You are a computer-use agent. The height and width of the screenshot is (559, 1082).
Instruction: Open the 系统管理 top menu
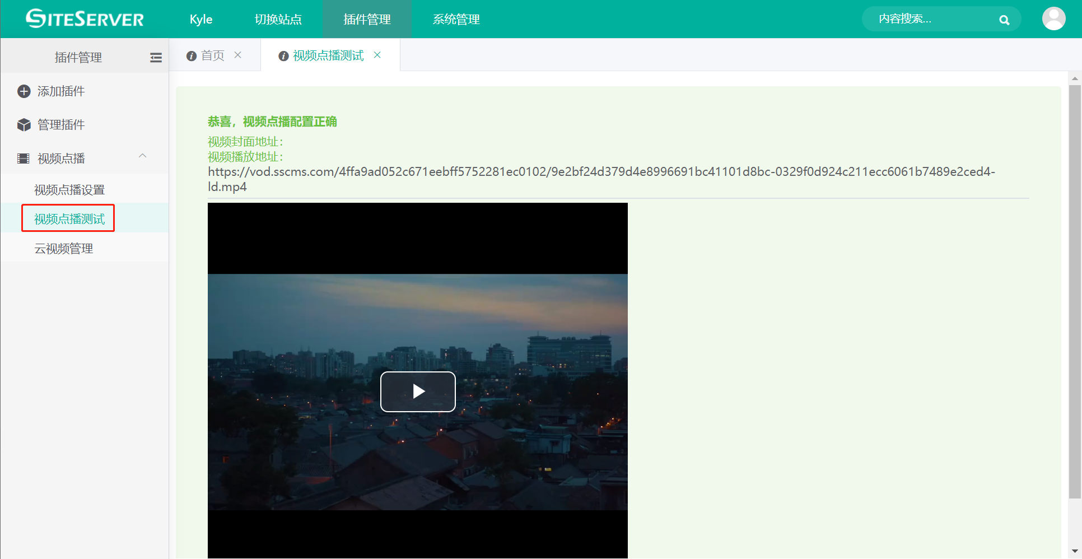click(456, 20)
